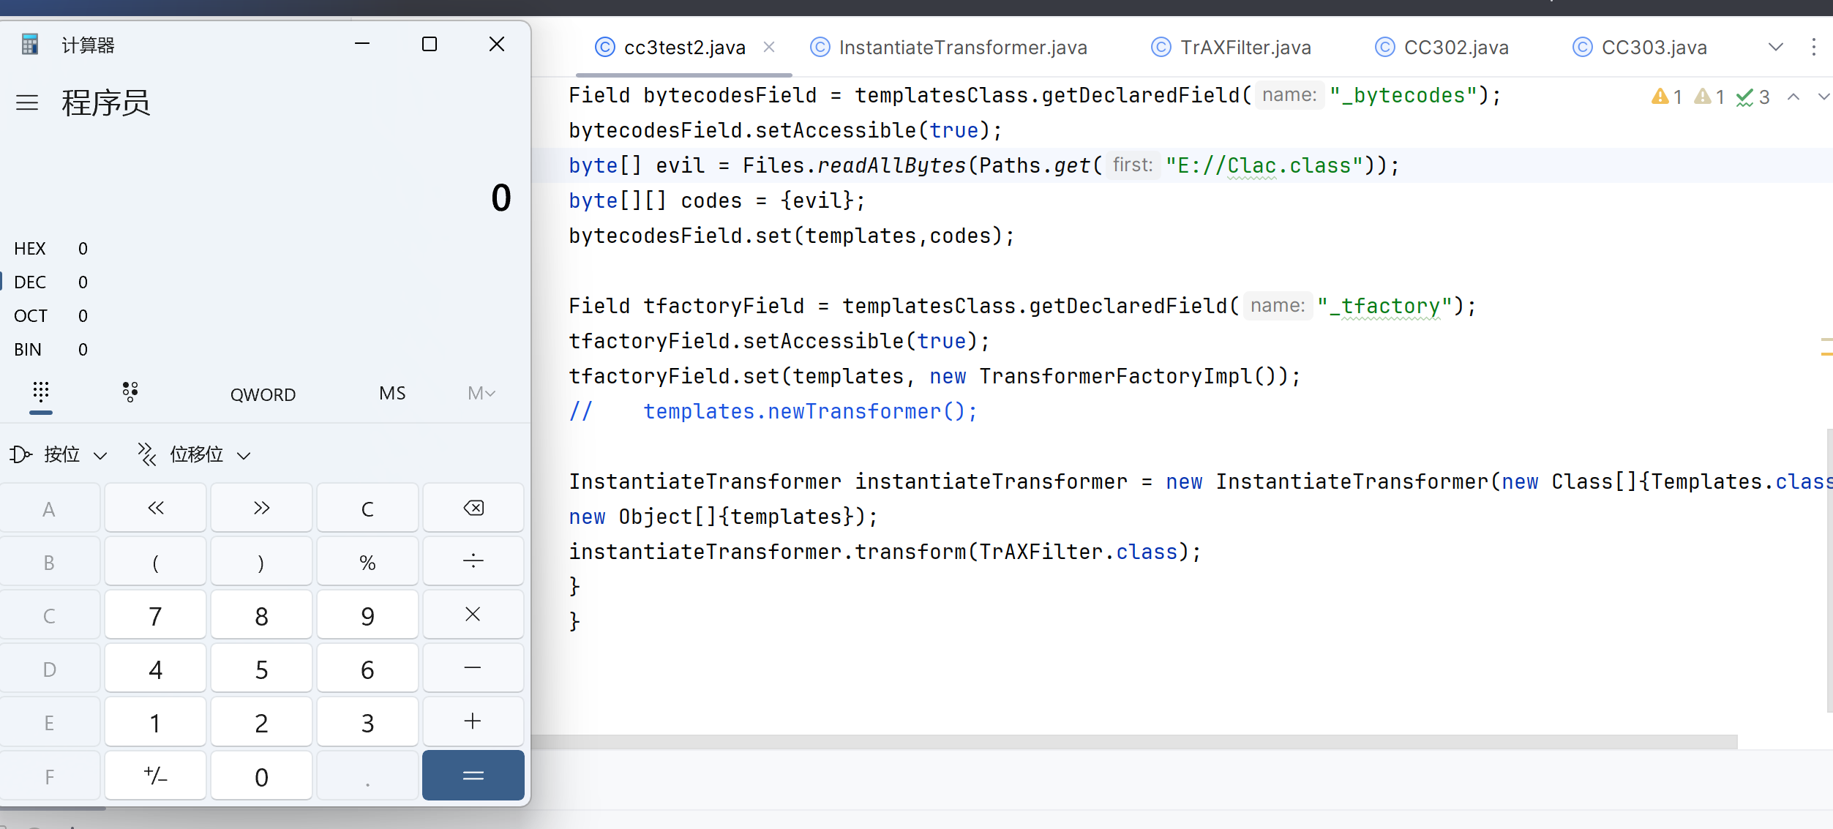The height and width of the screenshot is (829, 1833).
Task: Click number 8 key
Action: click(x=261, y=615)
